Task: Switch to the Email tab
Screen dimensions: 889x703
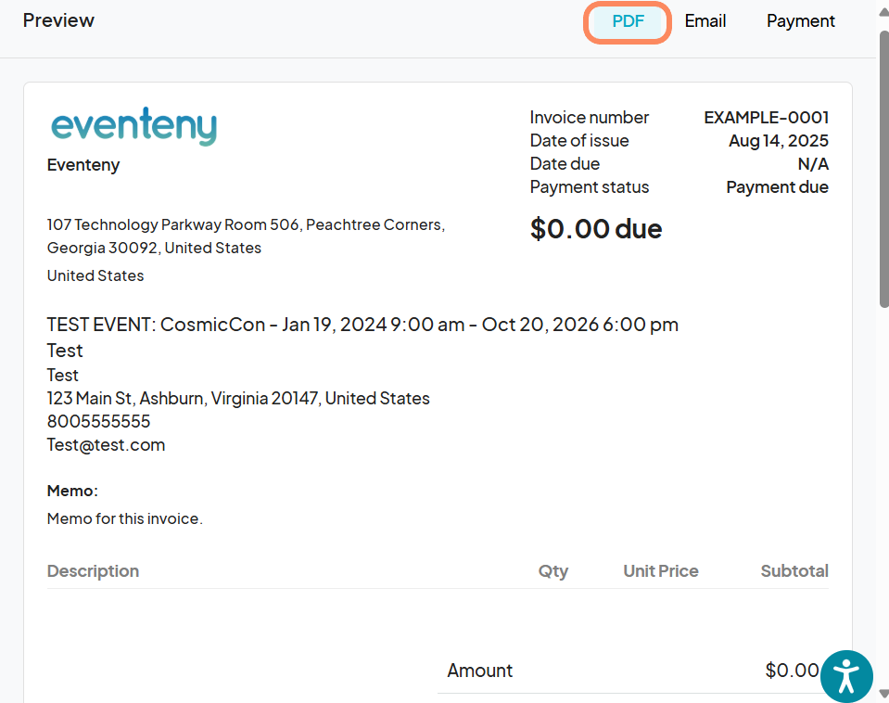Action: click(705, 21)
